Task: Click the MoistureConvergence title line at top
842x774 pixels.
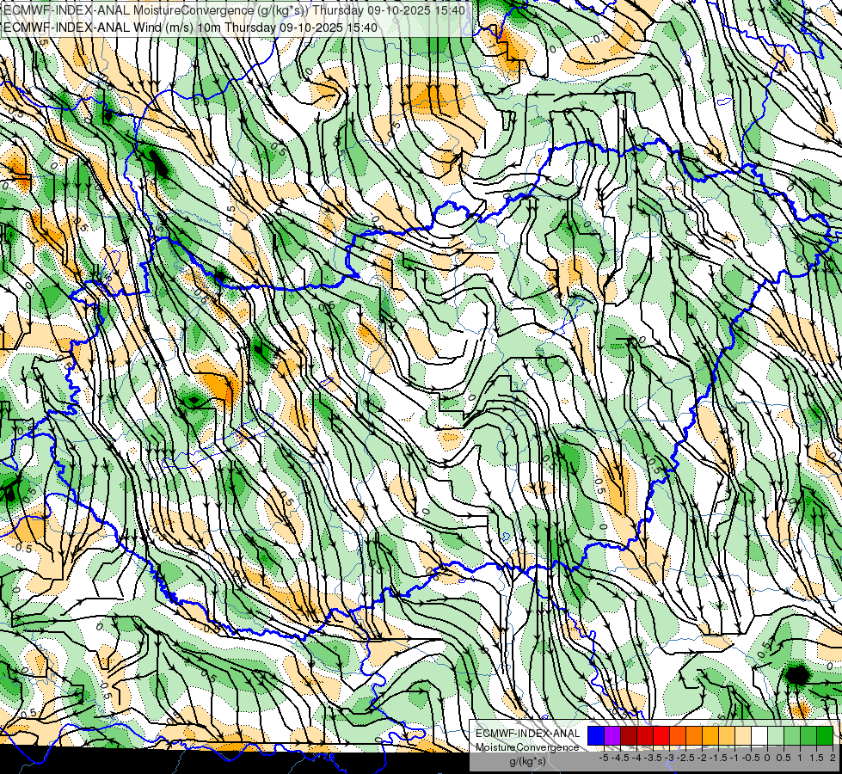Action: [x=234, y=10]
